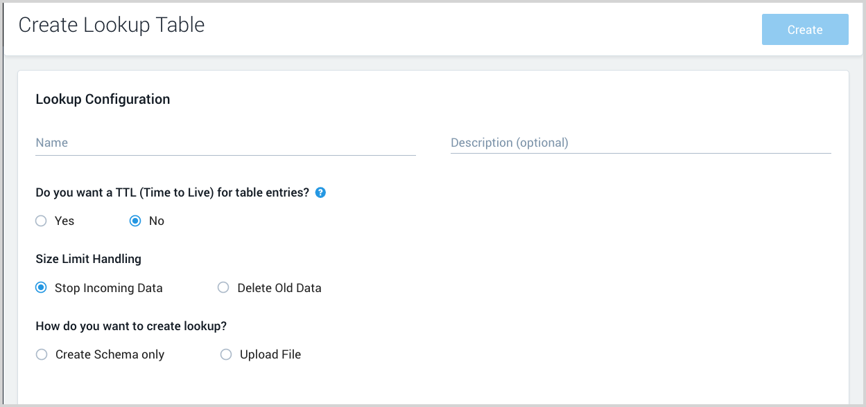Screen dimensions: 866x407
Task: Click the Create Lookup Table page heading
Action: pyautogui.click(x=111, y=24)
